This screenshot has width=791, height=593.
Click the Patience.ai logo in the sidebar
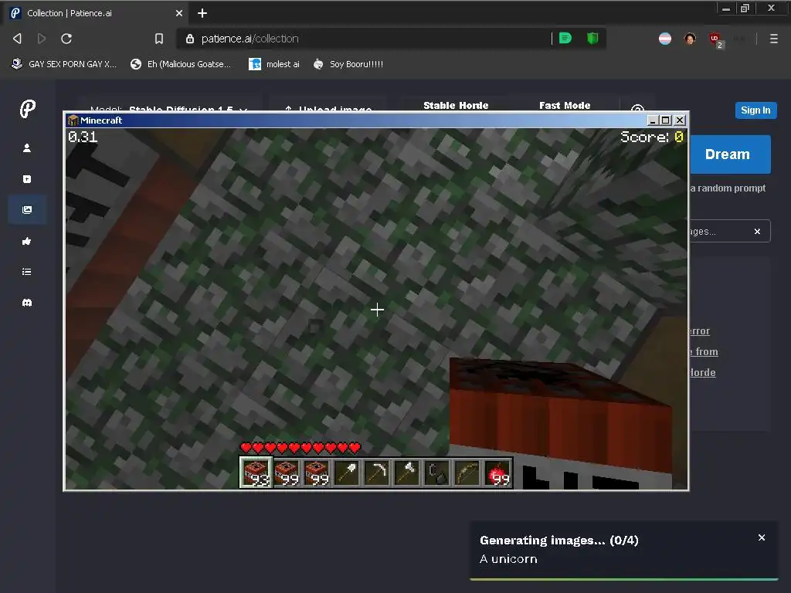(27, 108)
